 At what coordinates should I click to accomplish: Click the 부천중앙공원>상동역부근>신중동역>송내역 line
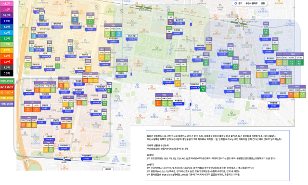pyautogui.click(x=167, y=149)
